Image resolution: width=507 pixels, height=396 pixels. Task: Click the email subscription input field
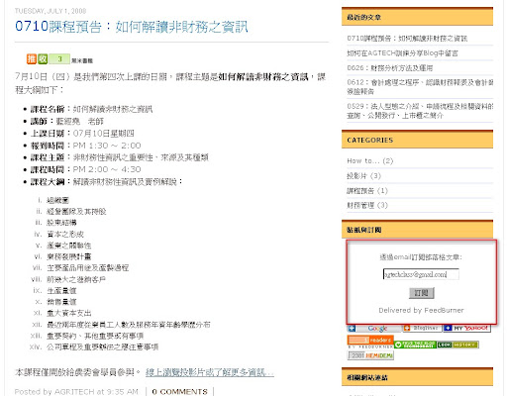tap(421, 274)
